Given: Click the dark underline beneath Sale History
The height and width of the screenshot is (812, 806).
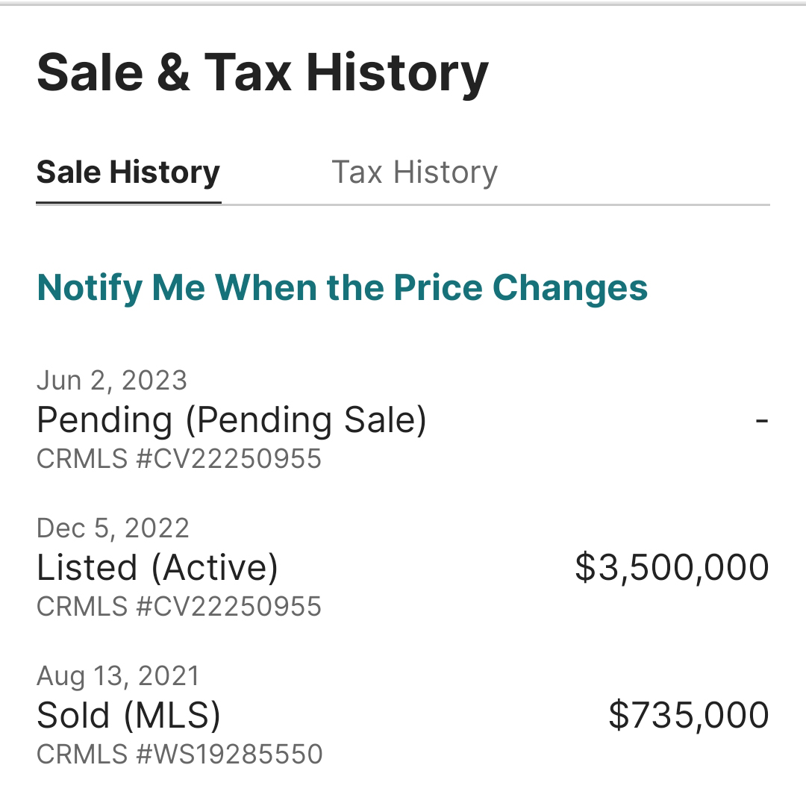Looking at the screenshot, I should [x=128, y=202].
